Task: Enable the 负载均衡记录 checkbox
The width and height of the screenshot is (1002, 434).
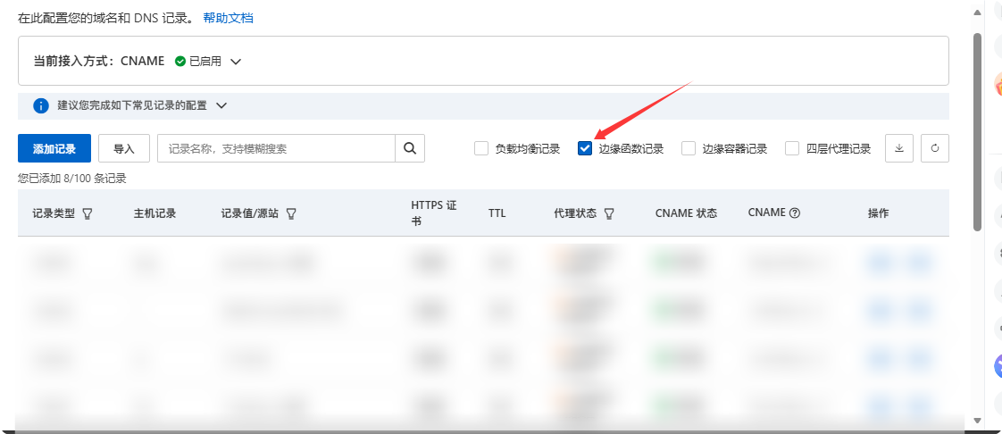Action: (x=481, y=149)
